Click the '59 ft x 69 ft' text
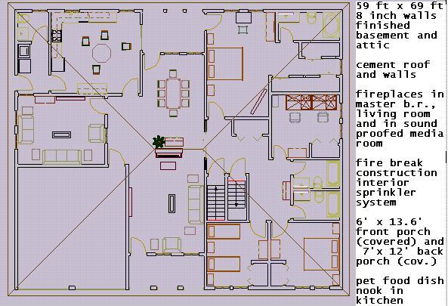This screenshot has height=306, width=448. pos(400,5)
